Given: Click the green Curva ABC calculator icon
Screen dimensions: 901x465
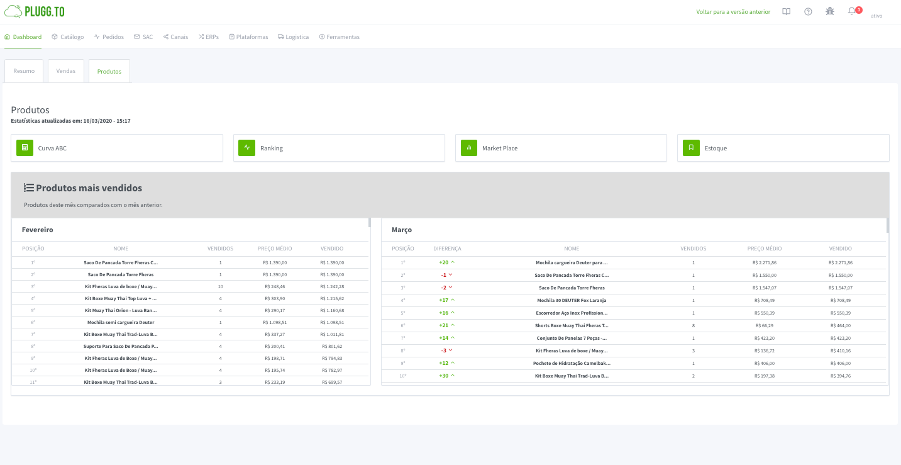Looking at the screenshot, I should [25, 148].
